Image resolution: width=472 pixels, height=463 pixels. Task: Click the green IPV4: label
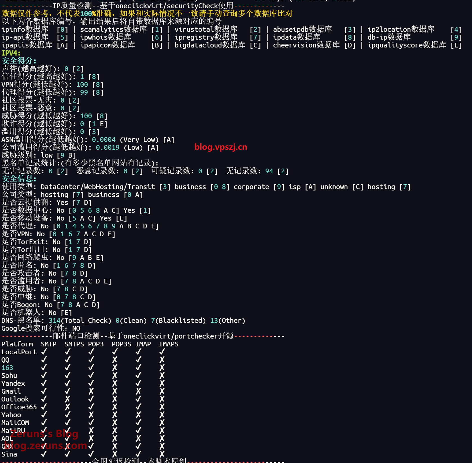pyautogui.click(x=11, y=53)
